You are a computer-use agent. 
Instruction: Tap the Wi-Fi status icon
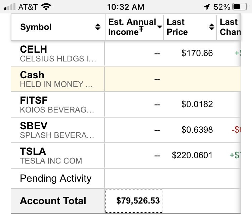(46, 7)
